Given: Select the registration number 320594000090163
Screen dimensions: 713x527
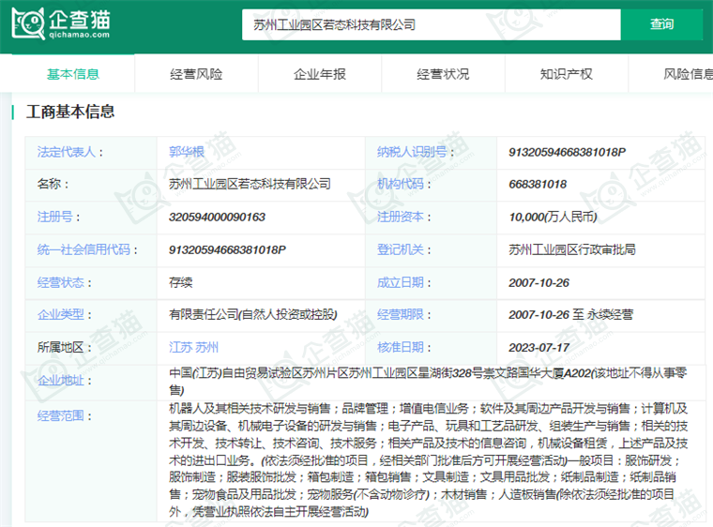Looking at the screenshot, I should pyautogui.click(x=217, y=217).
